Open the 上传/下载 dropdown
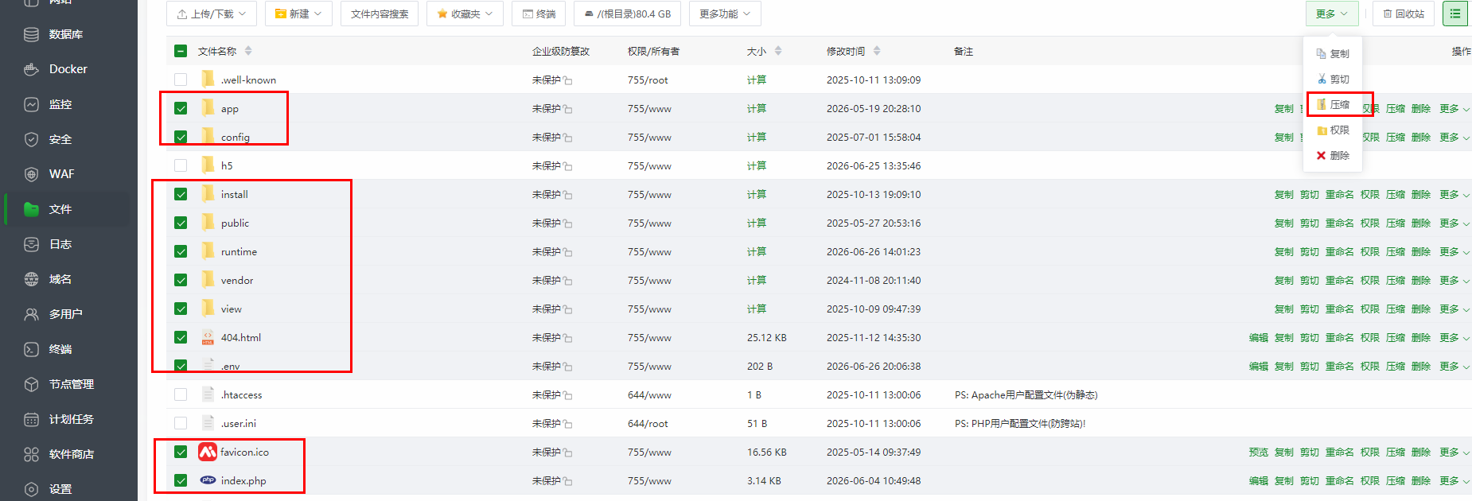1472x501 pixels. click(x=212, y=14)
